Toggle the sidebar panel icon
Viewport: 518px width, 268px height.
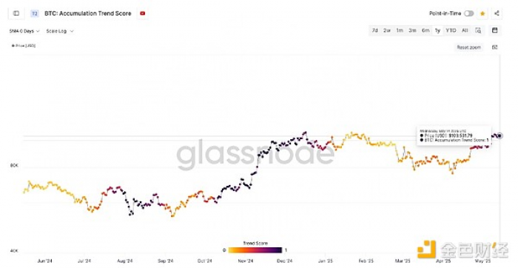click(16, 13)
